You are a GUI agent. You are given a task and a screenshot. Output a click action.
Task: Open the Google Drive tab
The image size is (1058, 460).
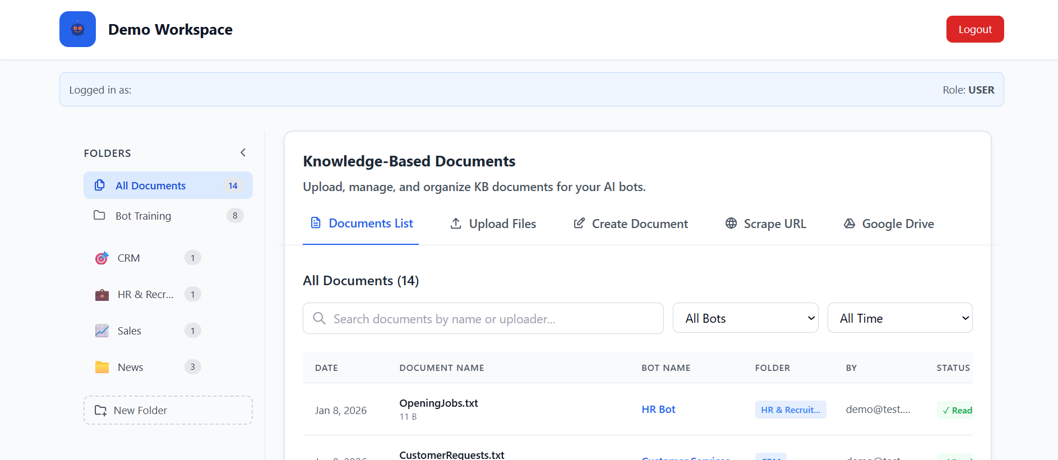[x=889, y=224]
